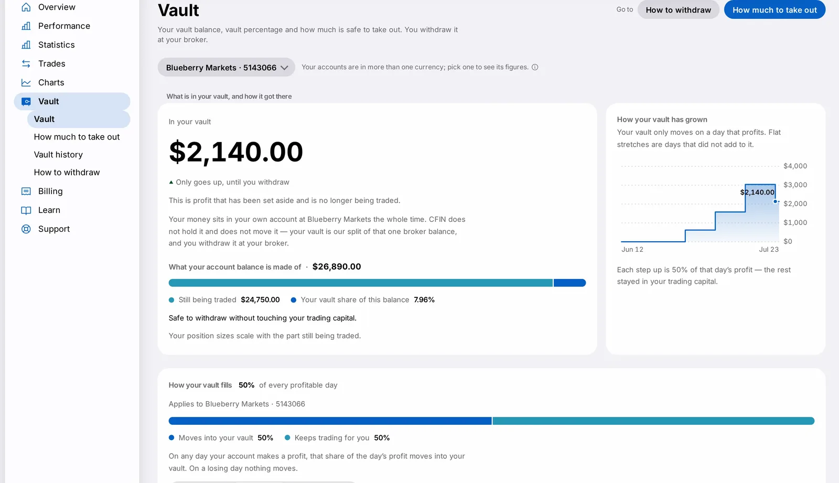This screenshot has height=483, width=839.
Task: Click the vault share bar segment
Action: pyautogui.click(x=569, y=283)
